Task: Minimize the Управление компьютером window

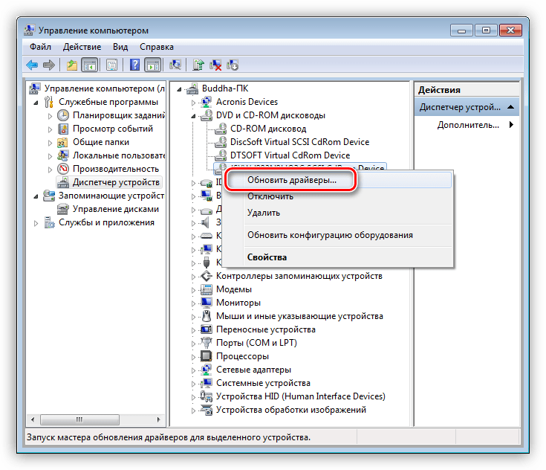Action: point(462,30)
